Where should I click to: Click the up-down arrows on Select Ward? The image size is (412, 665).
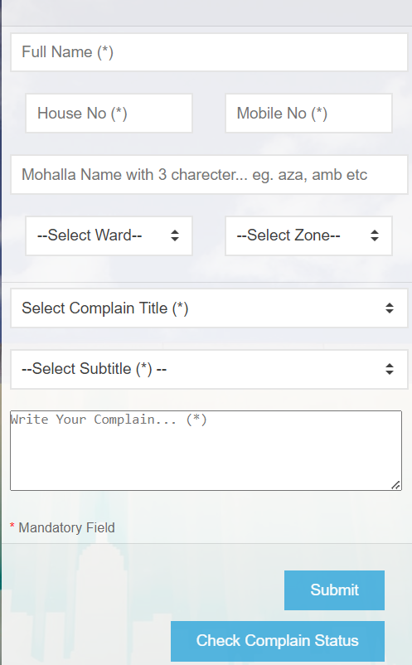[175, 235]
